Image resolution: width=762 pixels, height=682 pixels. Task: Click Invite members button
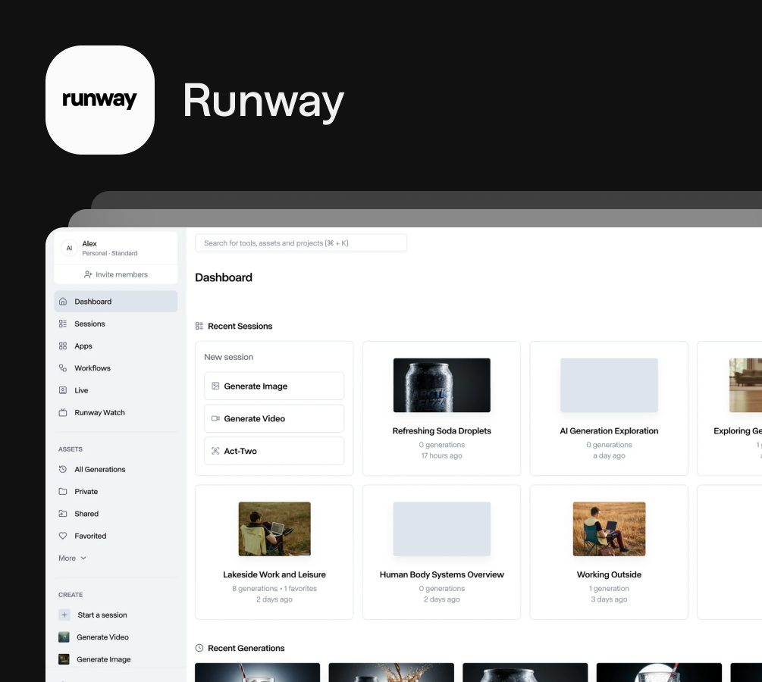coord(116,274)
